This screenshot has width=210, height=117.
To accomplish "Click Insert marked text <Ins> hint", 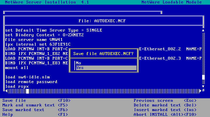I will coord(165,110).
